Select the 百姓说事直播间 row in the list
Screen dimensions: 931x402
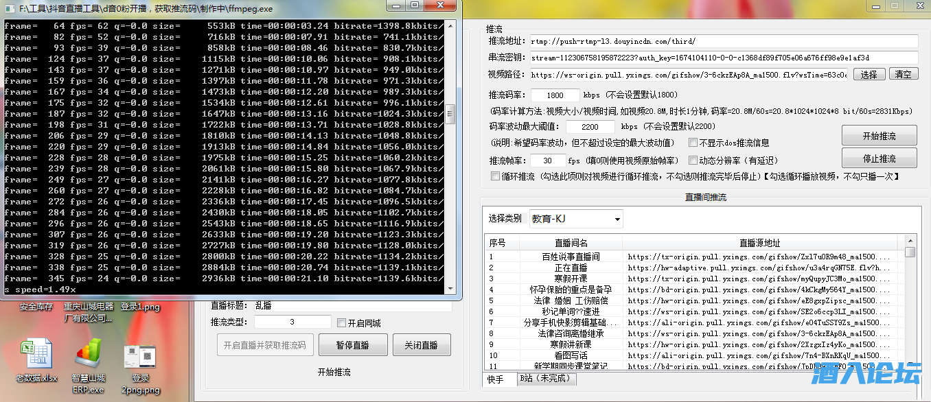click(x=571, y=257)
